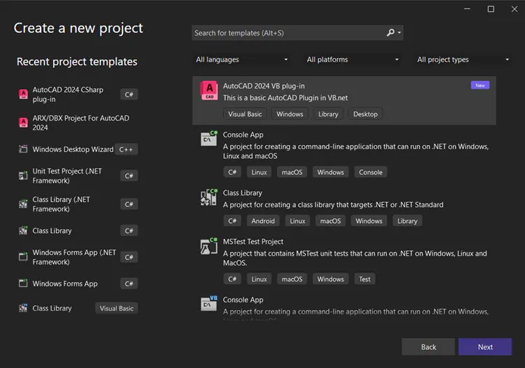Image resolution: width=525 pixels, height=368 pixels.
Task: Click Class Library Visual Basic recent icon
Action: (23, 308)
